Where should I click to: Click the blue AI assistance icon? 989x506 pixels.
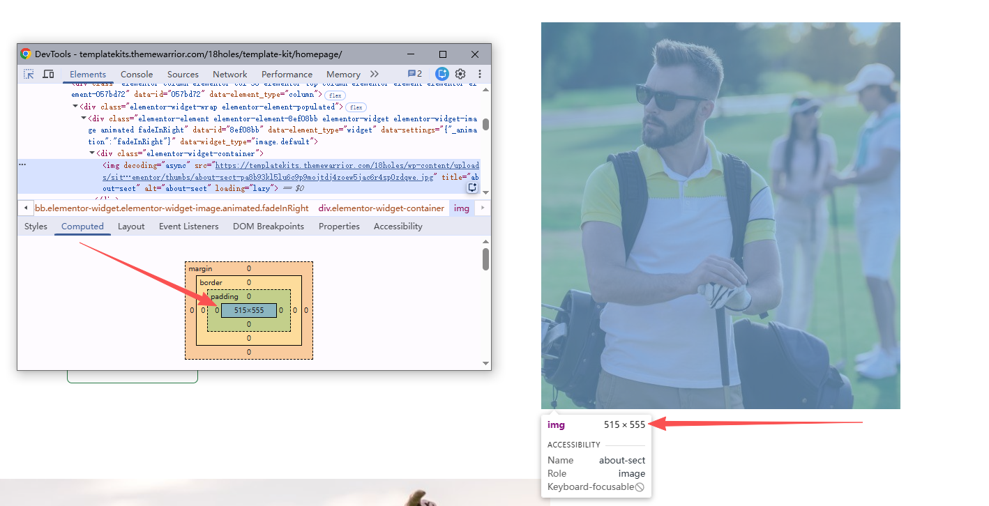coord(441,74)
